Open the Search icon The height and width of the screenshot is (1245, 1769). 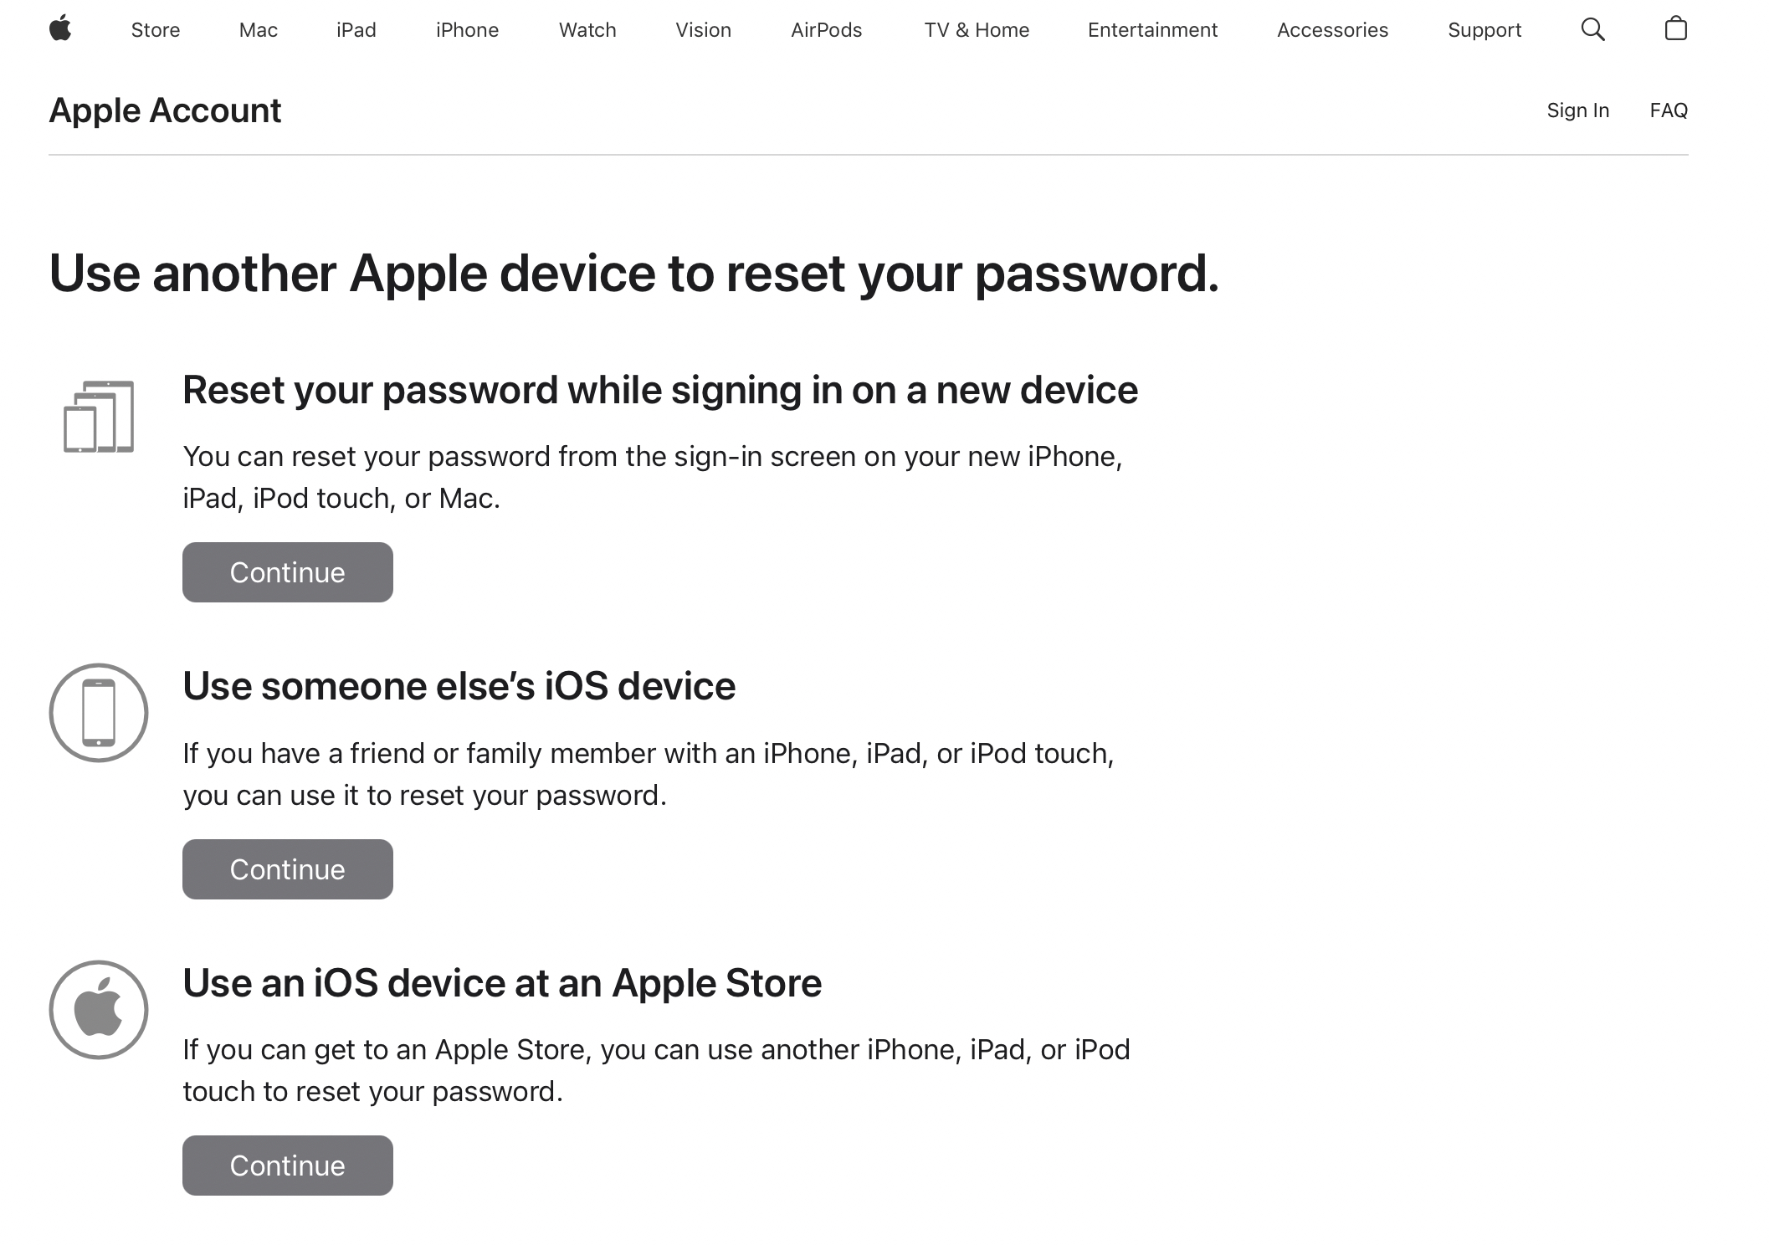point(1594,29)
